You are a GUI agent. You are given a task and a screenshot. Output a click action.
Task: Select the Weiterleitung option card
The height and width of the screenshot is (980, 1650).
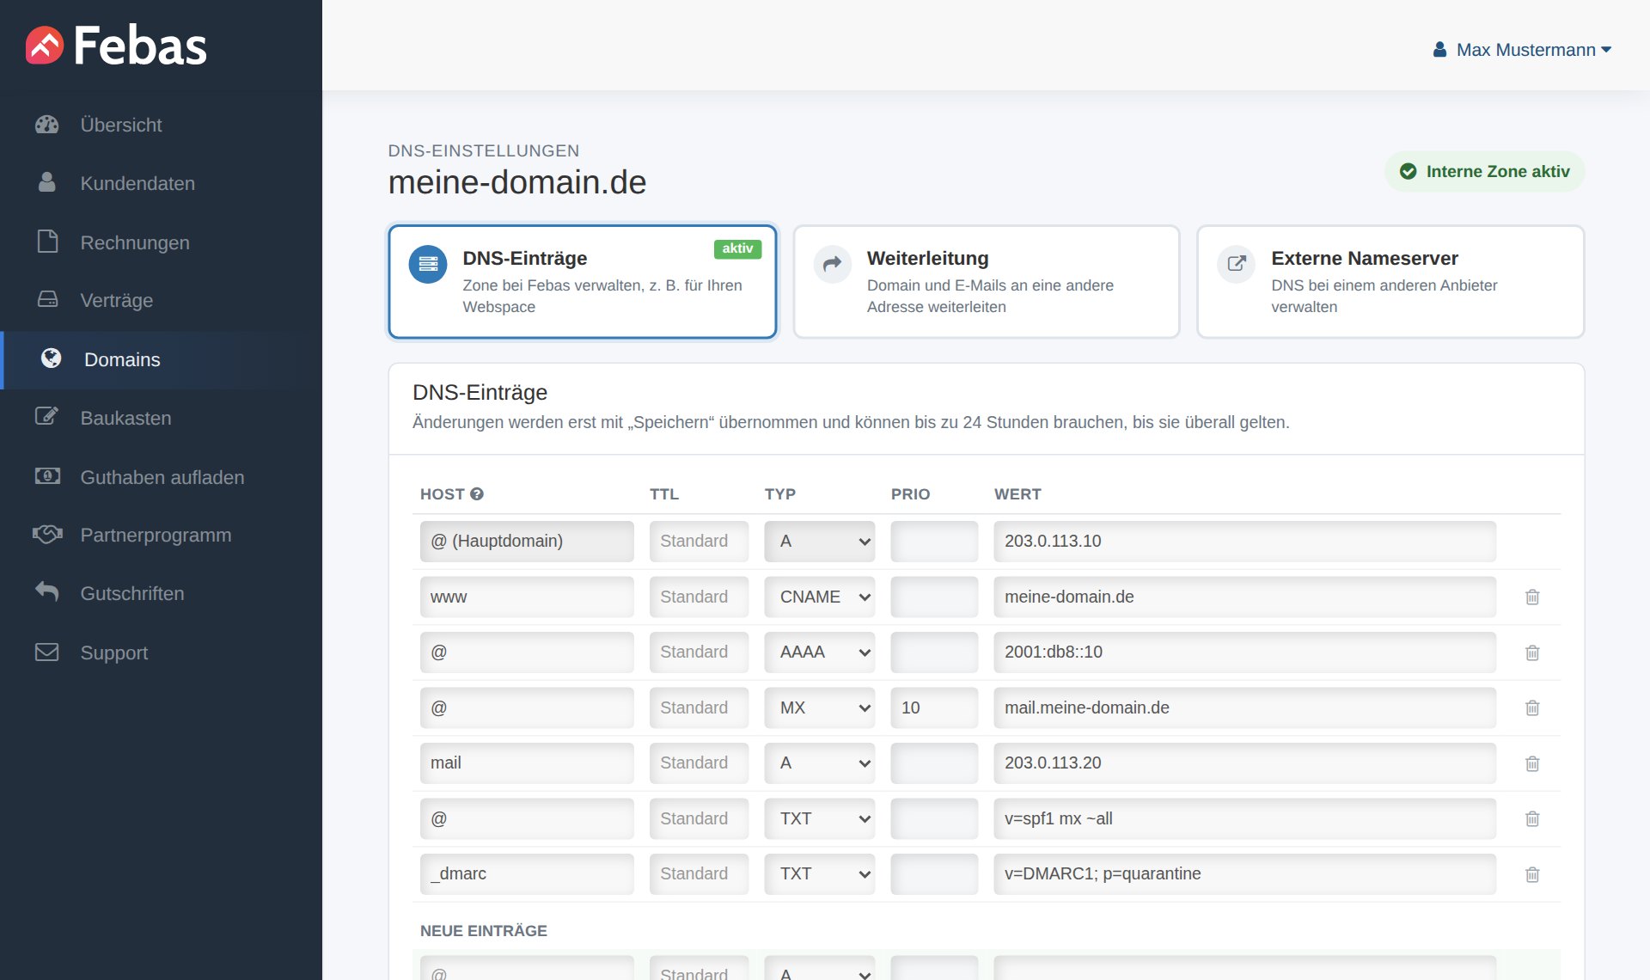click(987, 282)
